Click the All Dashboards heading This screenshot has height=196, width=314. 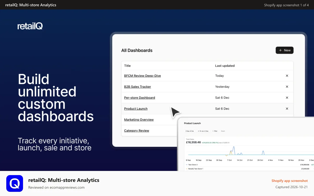tap(137, 50)
